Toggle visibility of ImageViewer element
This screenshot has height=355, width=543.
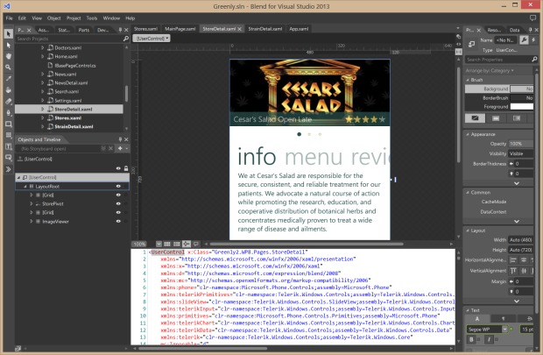(x=118, y=221)
